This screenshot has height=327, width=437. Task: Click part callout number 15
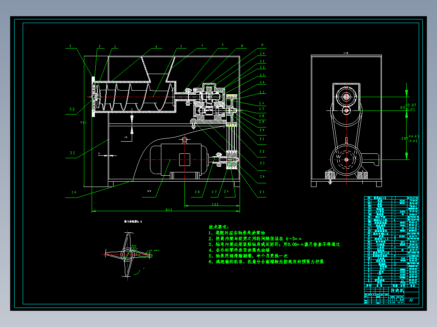262,92
